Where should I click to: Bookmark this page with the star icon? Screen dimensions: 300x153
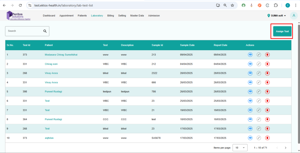(x=232, y=5)
